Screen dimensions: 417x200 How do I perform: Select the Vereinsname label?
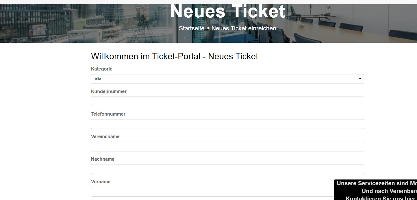point(105,137)
